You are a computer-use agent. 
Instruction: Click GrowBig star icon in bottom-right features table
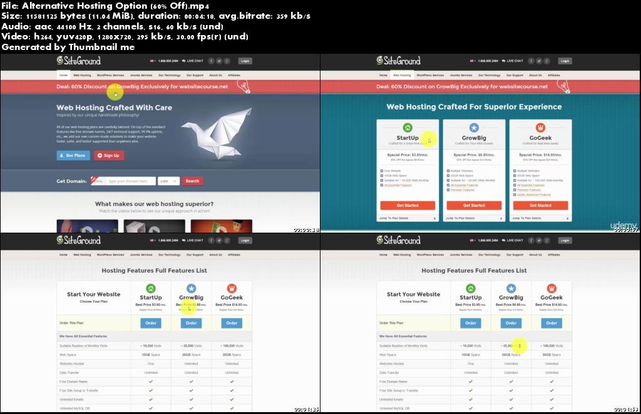[x=511, y=288]
